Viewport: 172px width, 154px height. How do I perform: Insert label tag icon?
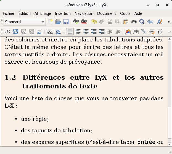pos(144,32)
